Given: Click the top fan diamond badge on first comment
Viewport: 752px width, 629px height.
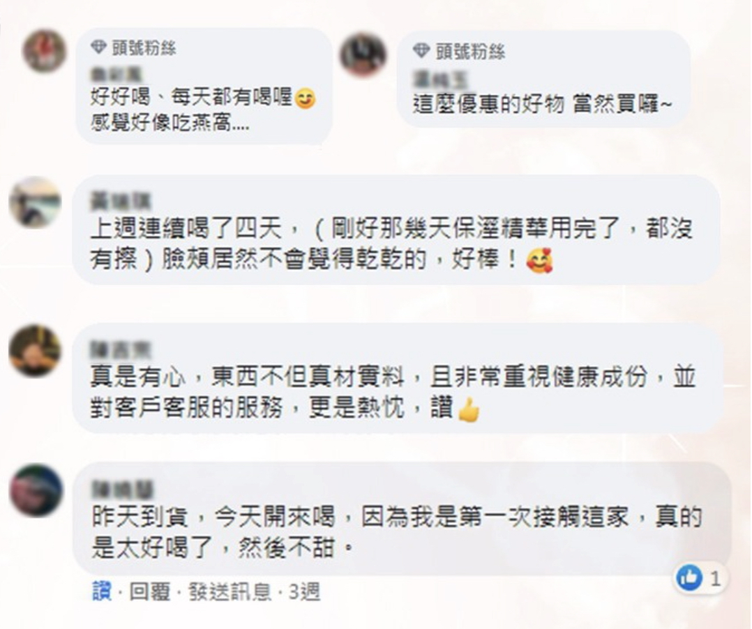Looking at the screenshot, I should pyautogui.click(x=98, y=47).
